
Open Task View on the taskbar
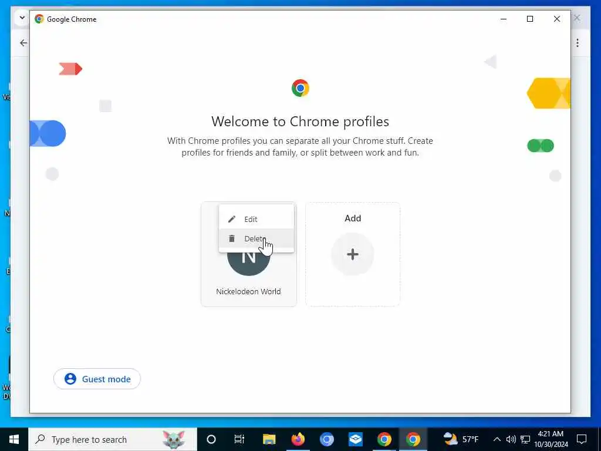click(239, 439)
